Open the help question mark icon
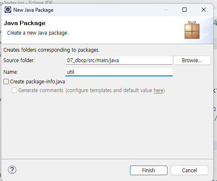The height and width of the screenshot is (181, 217). (x=12, y=170)
